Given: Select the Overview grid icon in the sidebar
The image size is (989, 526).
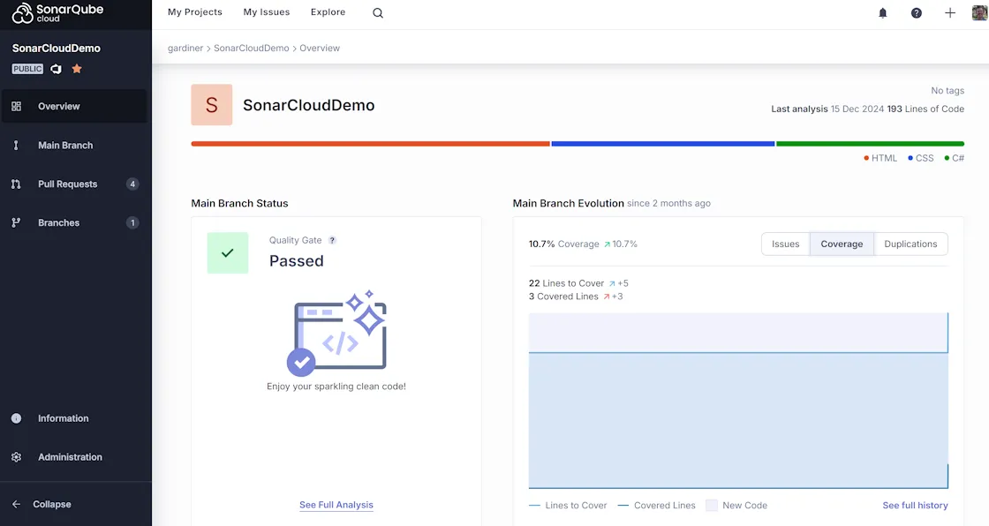Looking at the screenshot, I should coord(15,106).
